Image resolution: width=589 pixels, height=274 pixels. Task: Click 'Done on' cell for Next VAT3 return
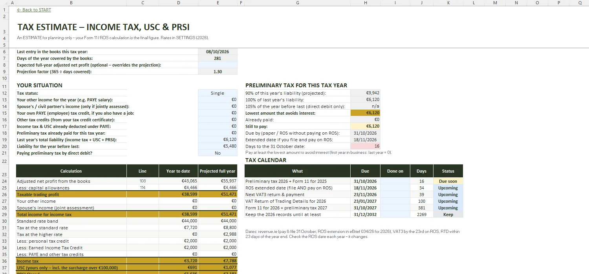coord(395,195)
